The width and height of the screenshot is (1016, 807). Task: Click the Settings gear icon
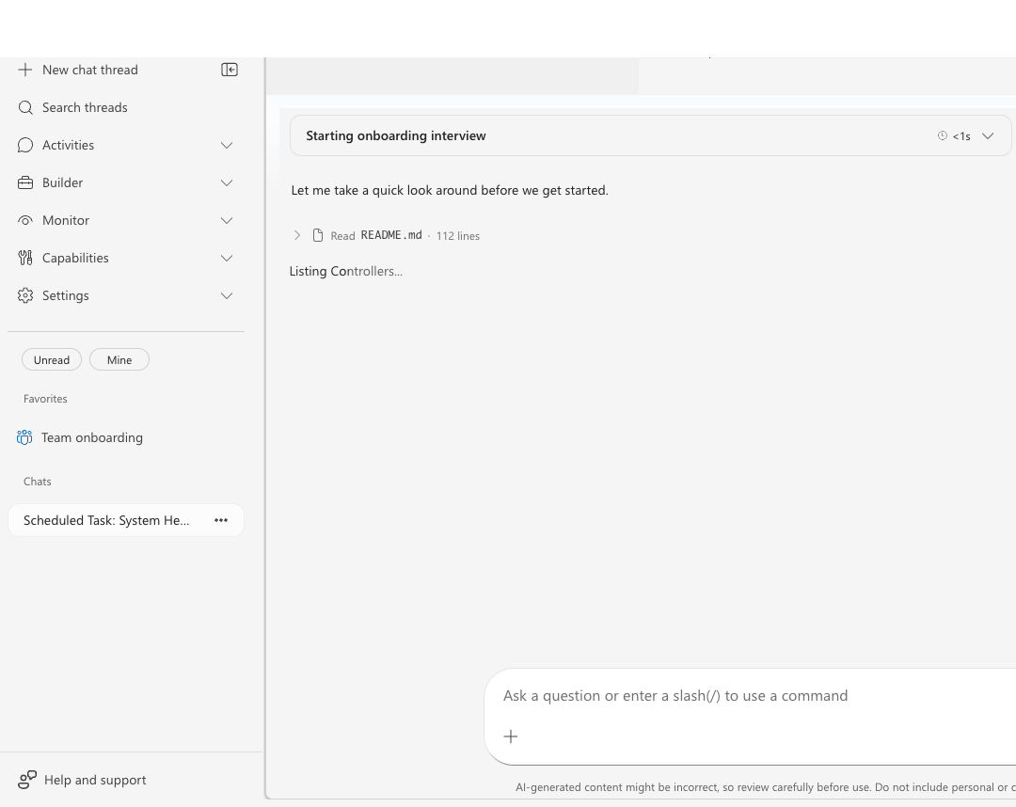25,295
